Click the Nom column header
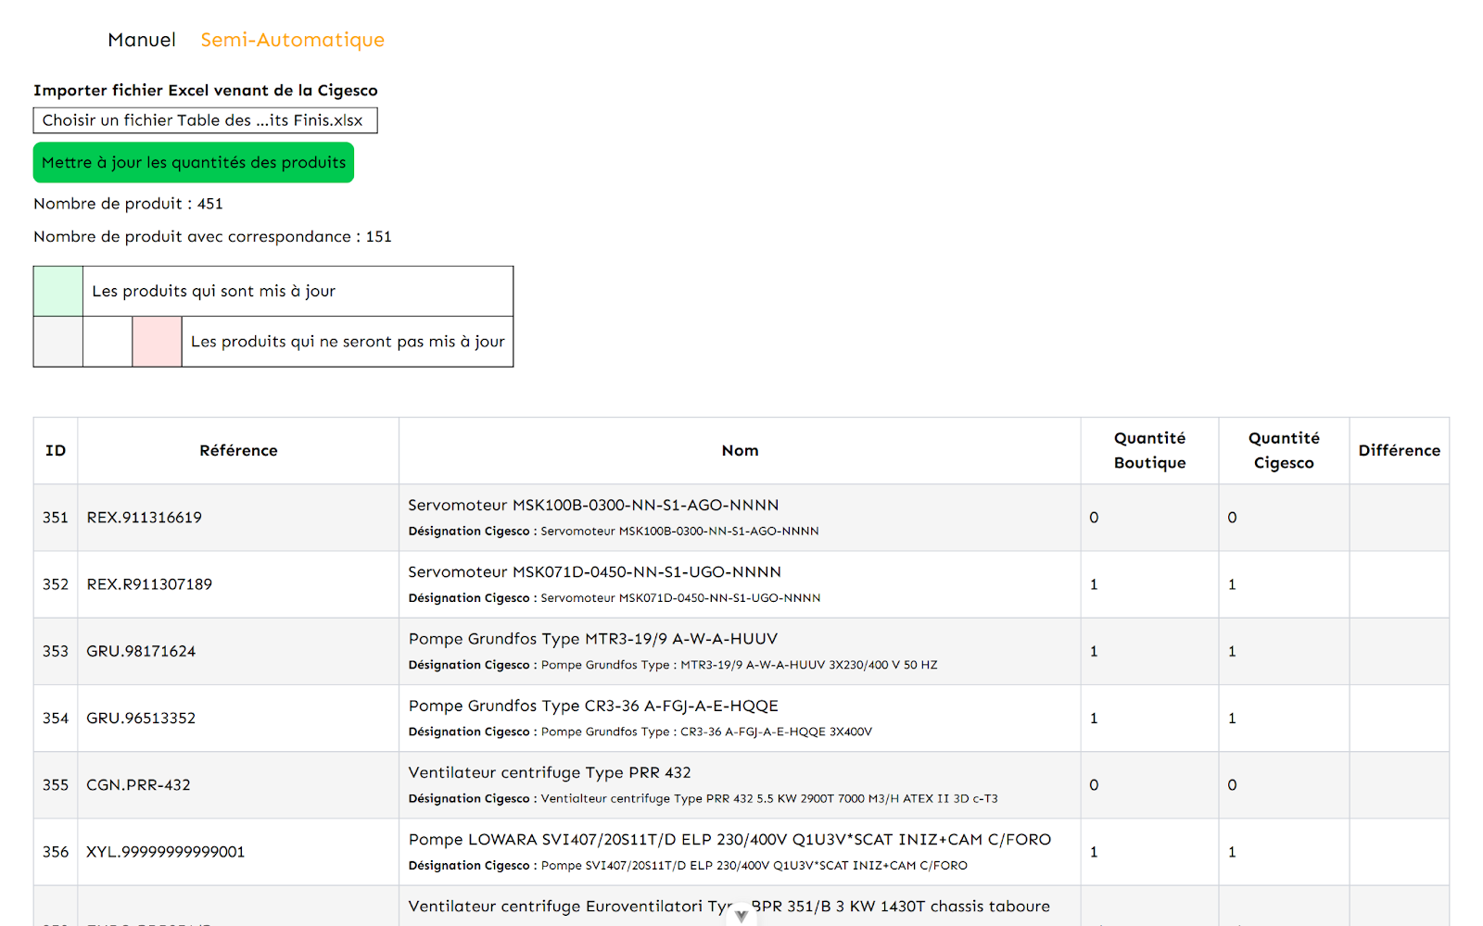Viewport: 1483px width, 926px height. (740, 451)
